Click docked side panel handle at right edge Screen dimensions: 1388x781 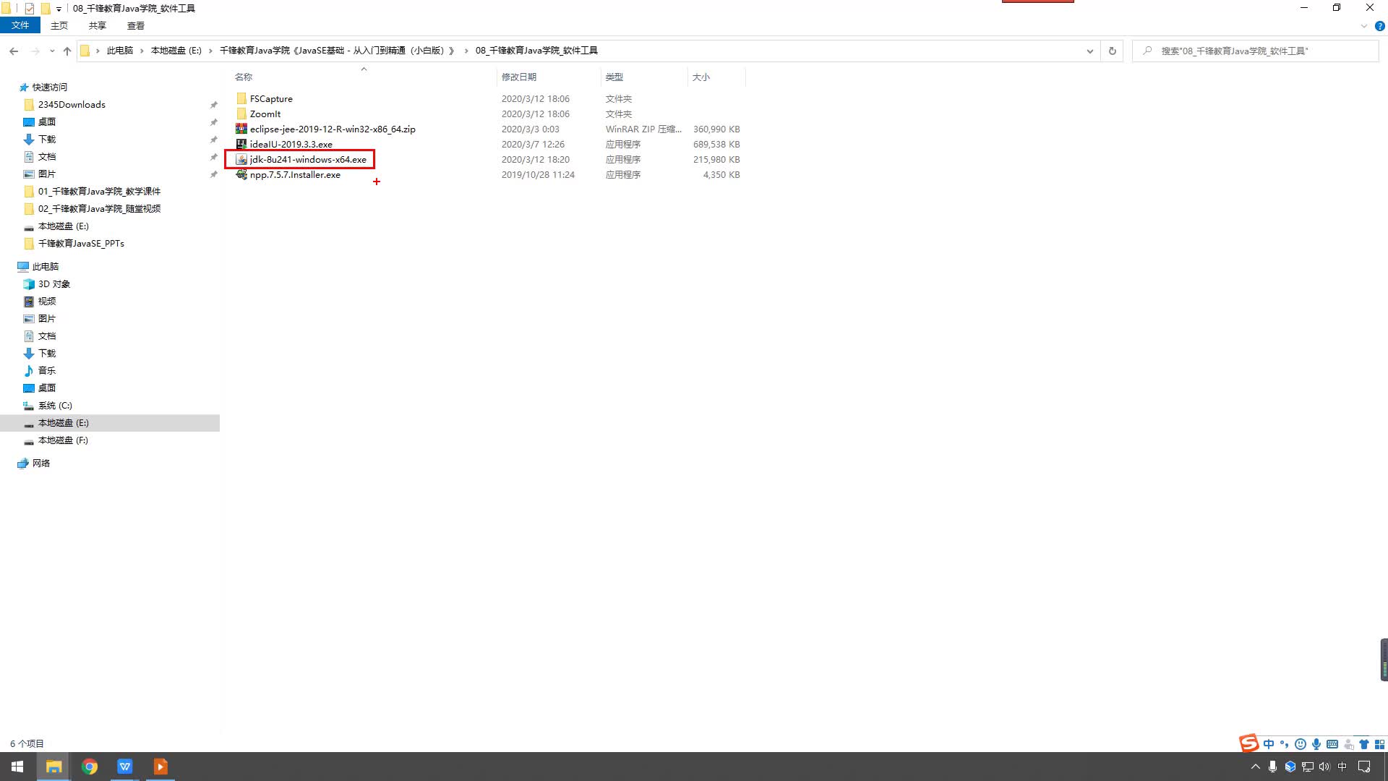[1384, 660]
